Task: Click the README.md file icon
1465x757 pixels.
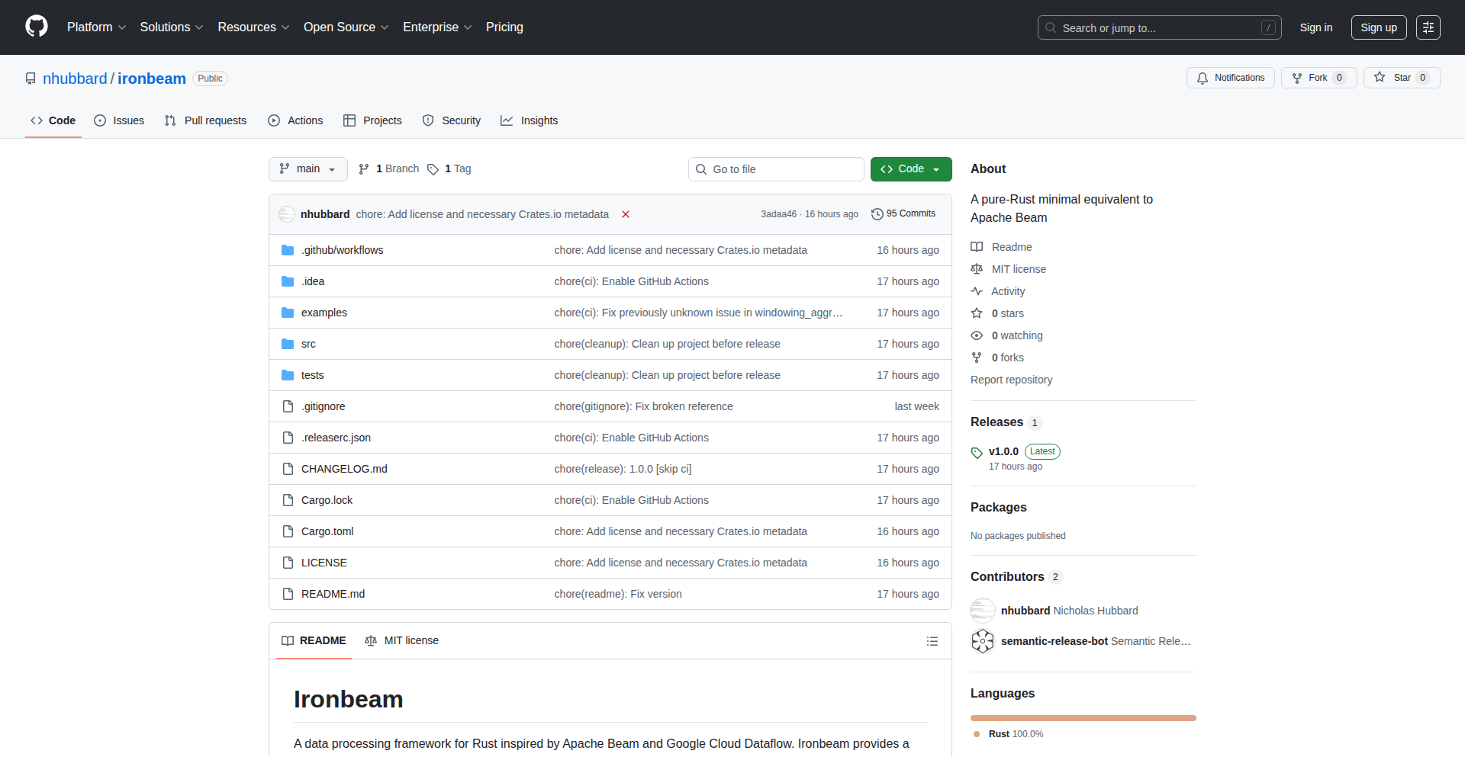Action: click(288, 594)
